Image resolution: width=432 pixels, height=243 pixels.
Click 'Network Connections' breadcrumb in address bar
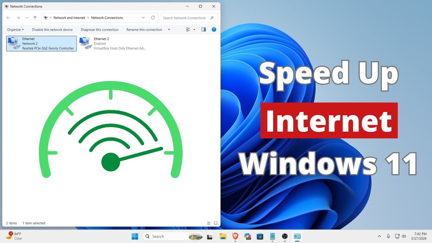[x=107, y=18]
